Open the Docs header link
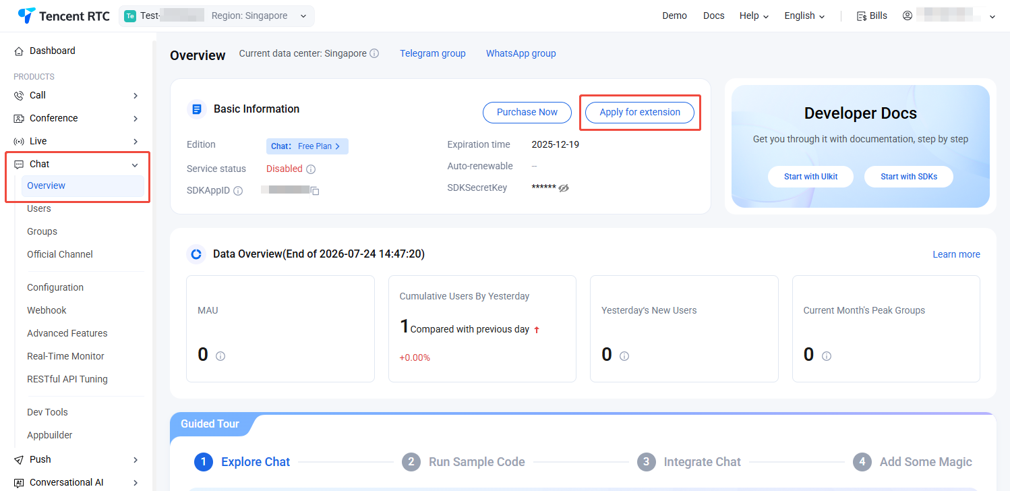This screenshot has width=1010, height=491. pyautogui.click(x=713, y=16)
